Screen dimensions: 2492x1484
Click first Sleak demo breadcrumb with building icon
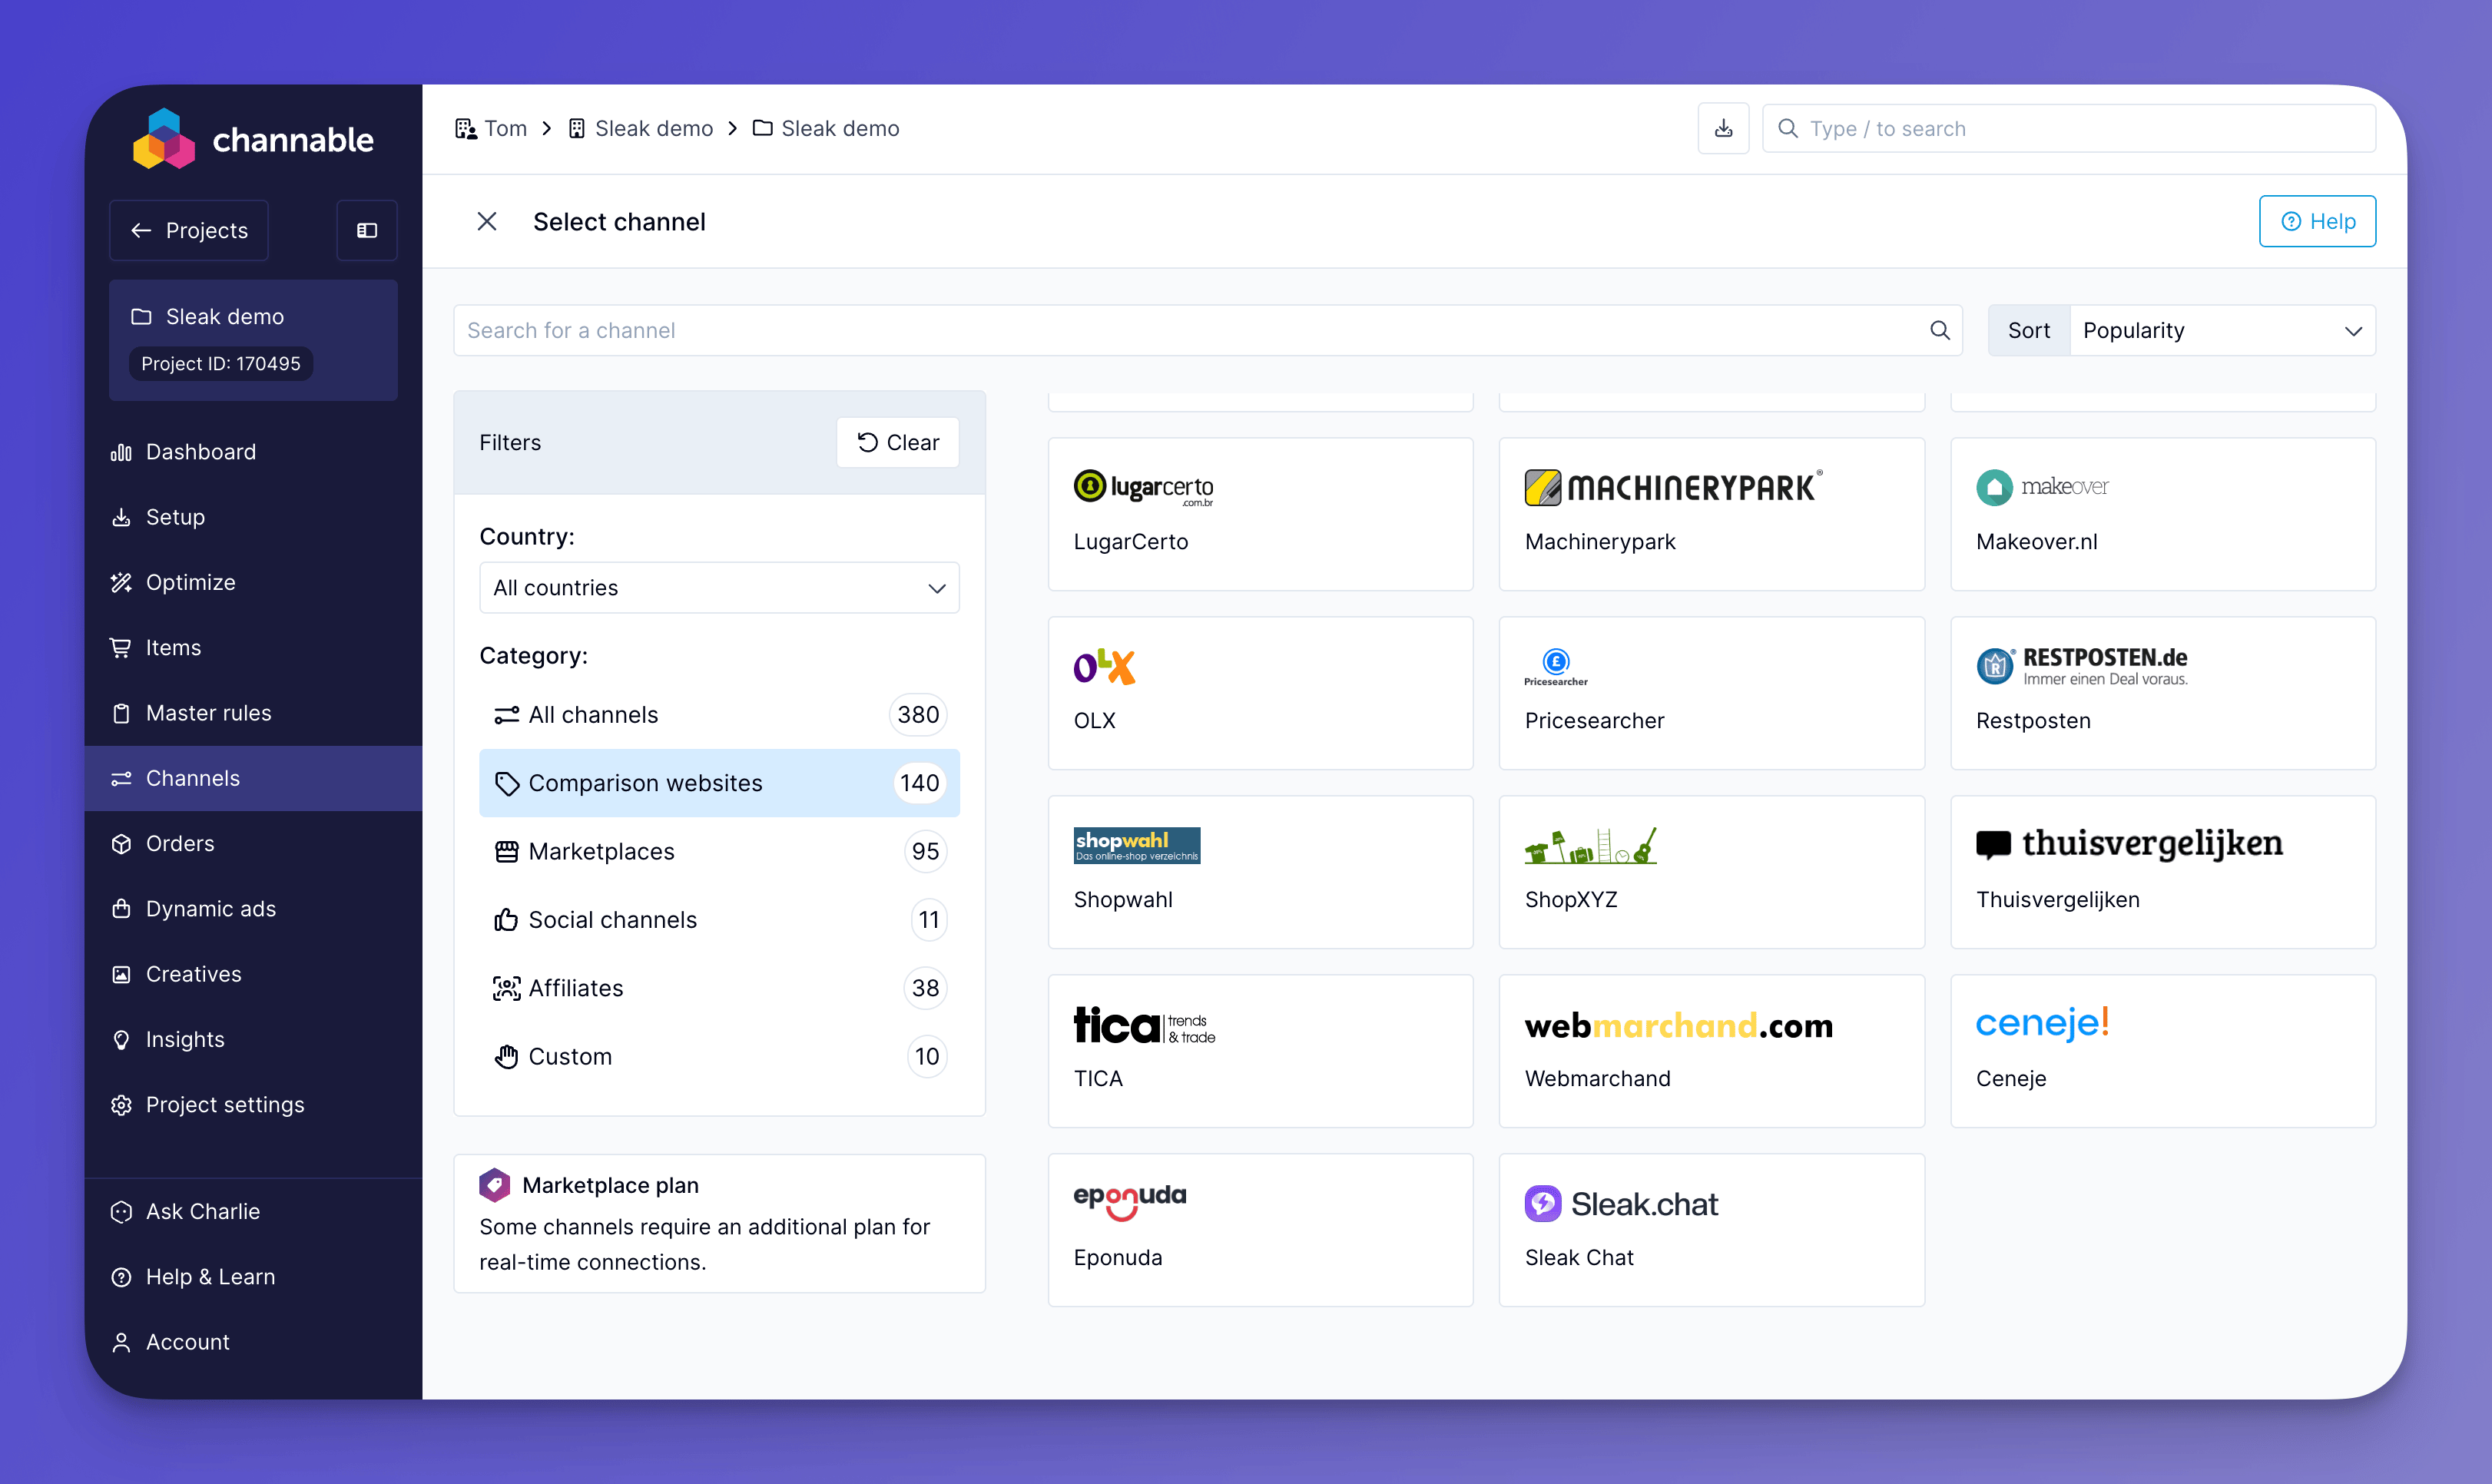640,128
